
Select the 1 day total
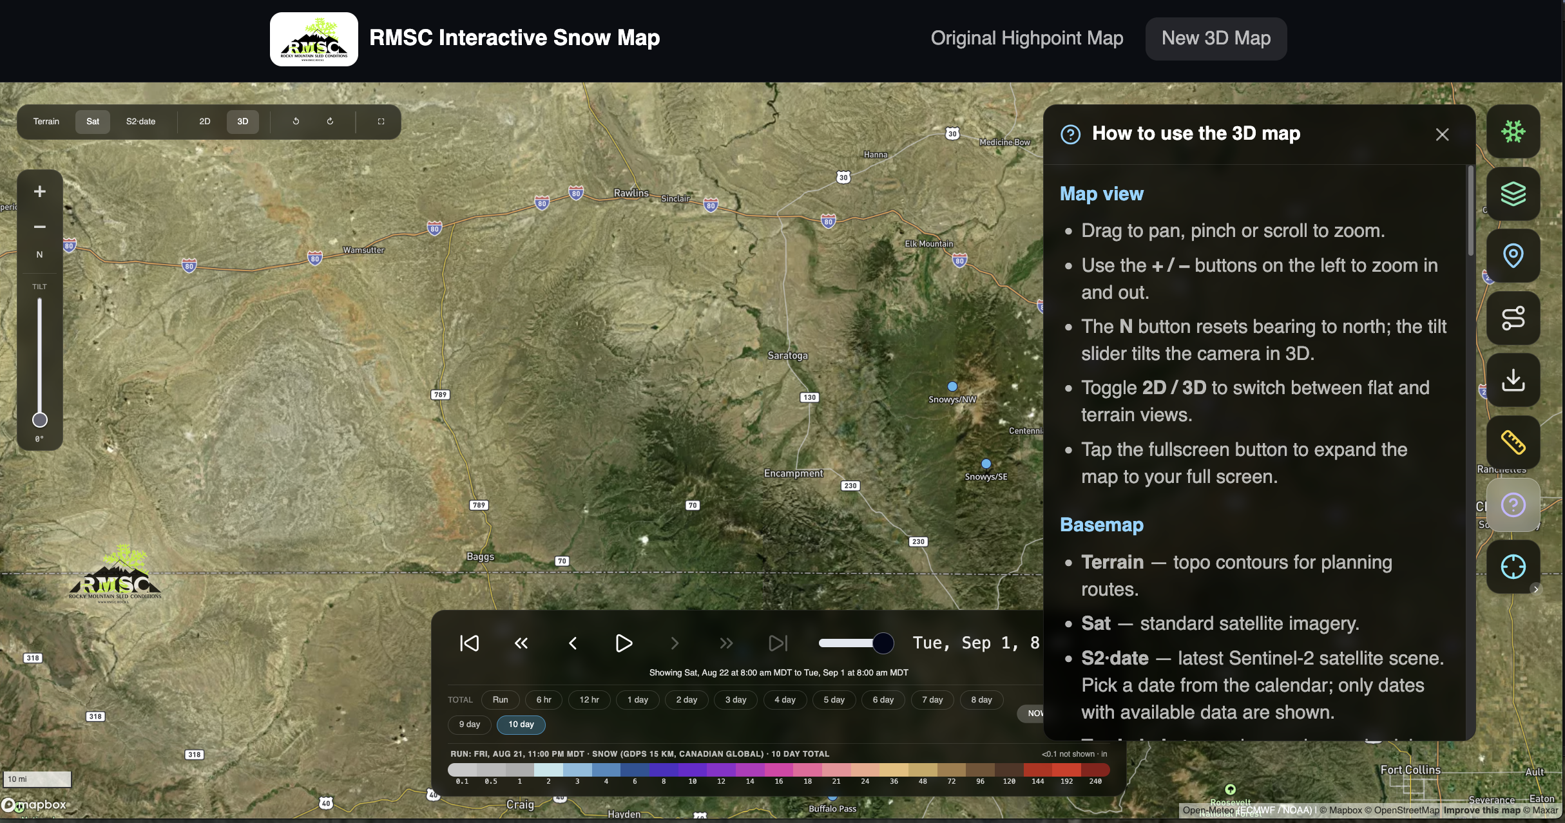coord(638,699)
